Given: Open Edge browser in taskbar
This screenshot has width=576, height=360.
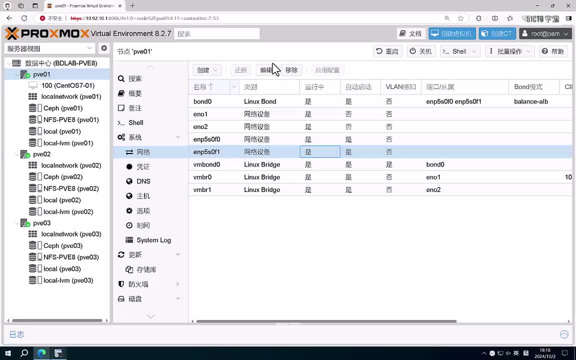Looking at the screenshot, I should (41, 353).
